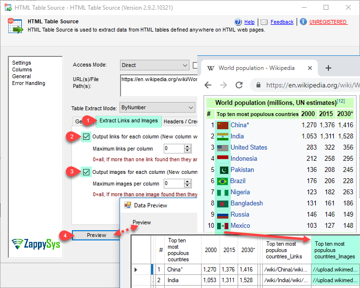This screenshot has height=288, width=360.
Task: Open the Nigeria link in Wikipedia table
Action: click(x=240, y=192)
